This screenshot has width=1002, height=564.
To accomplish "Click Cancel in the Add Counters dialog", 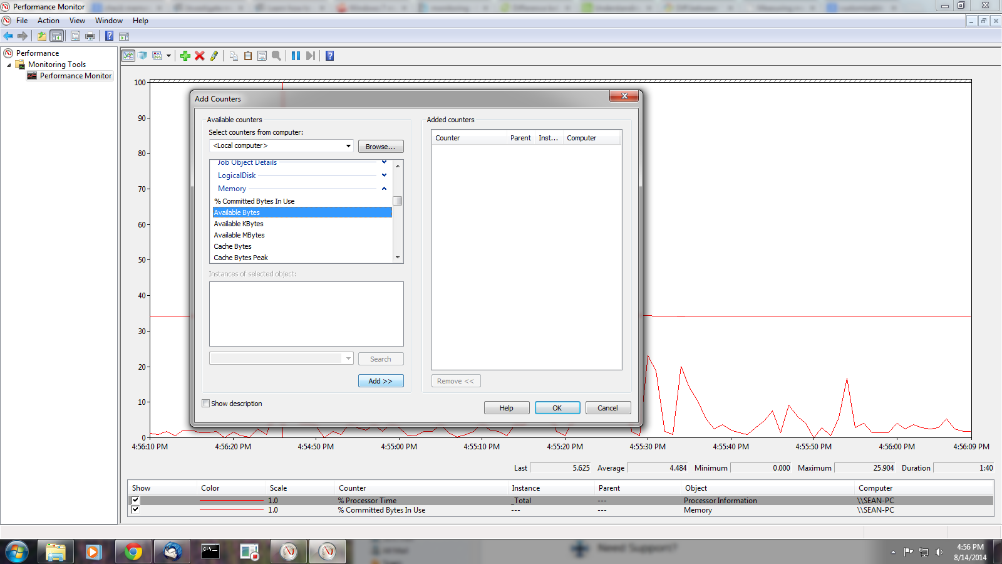I will point(608,408).
